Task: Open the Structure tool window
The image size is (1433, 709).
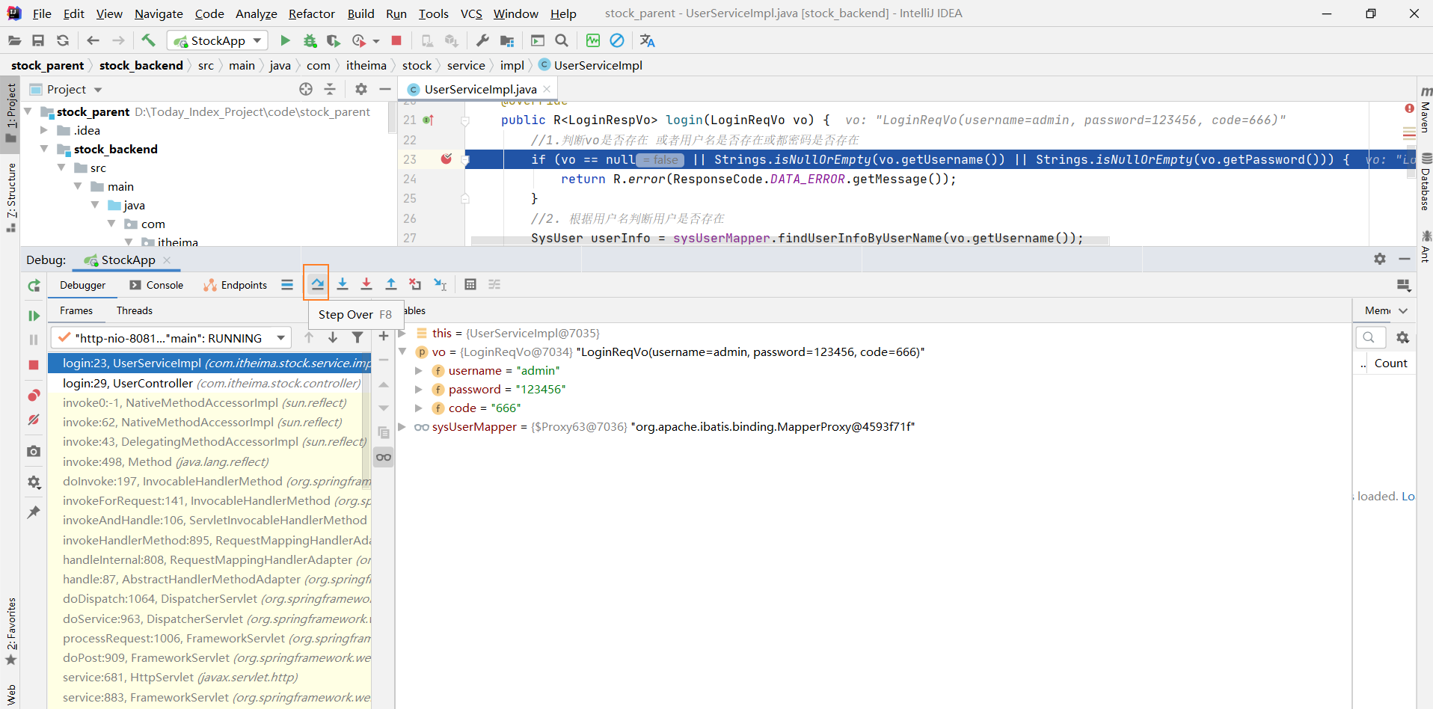Action: pyautogui.click(x=11, y=197)
